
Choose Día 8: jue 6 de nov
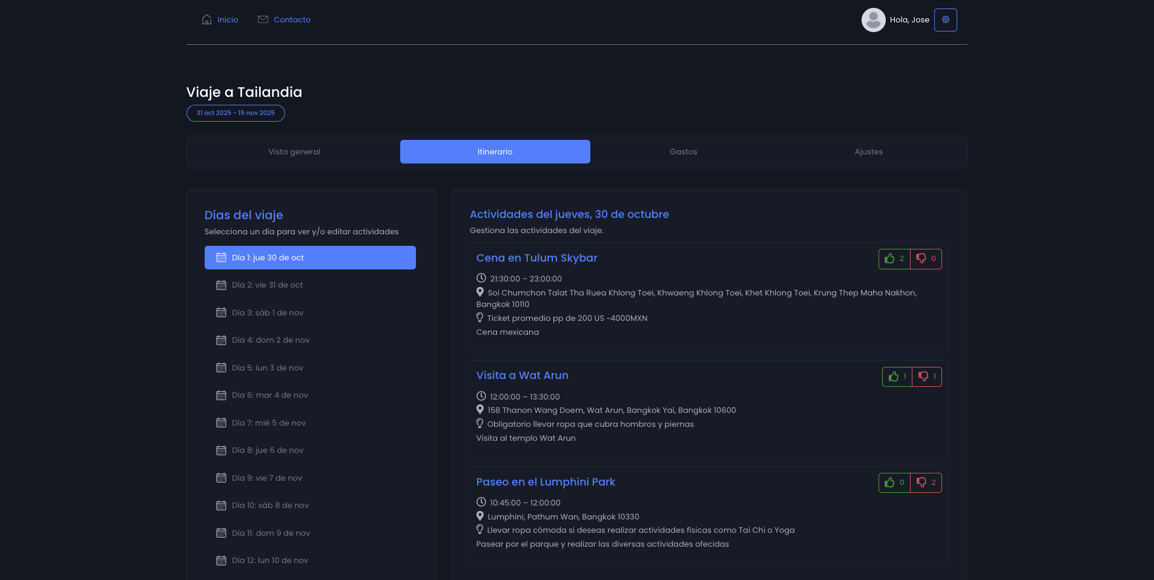tap(267, 450)
